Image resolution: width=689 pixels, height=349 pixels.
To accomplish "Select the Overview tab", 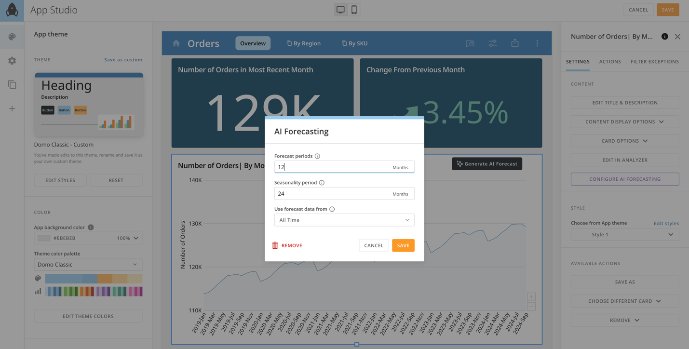I will (x=253, y=43).
